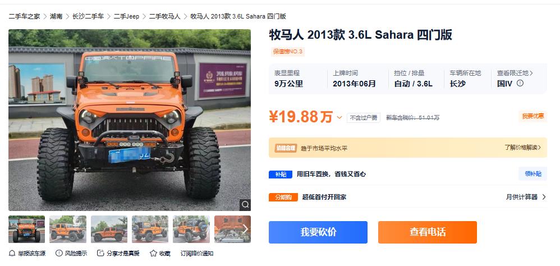Click the bell icon for 举报该车源
Image resolution: width=560 pixels, height=266 pixels.
[12, 254]
